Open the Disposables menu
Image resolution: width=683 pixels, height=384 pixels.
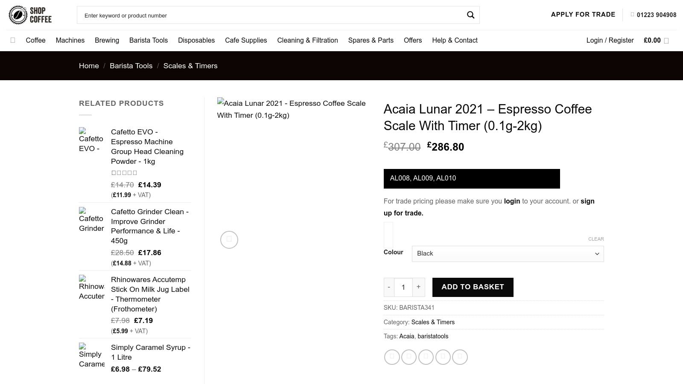(x=196, y=40)
